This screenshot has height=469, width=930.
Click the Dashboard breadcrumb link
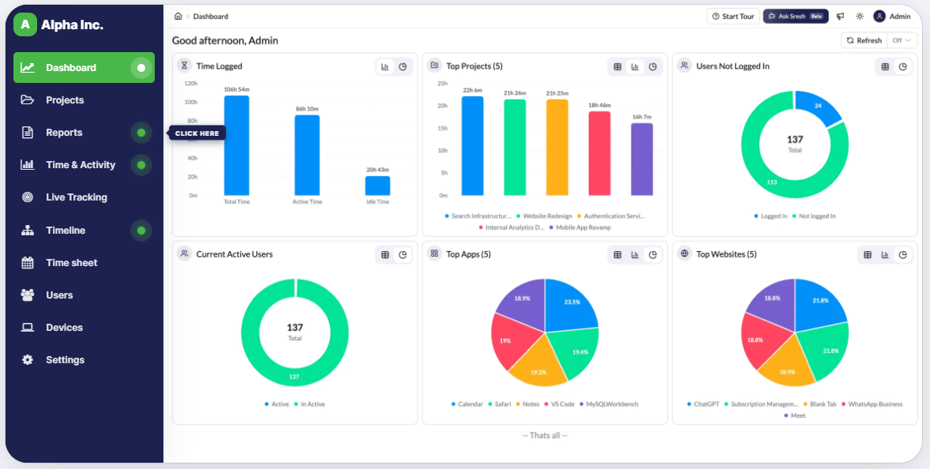211,17
